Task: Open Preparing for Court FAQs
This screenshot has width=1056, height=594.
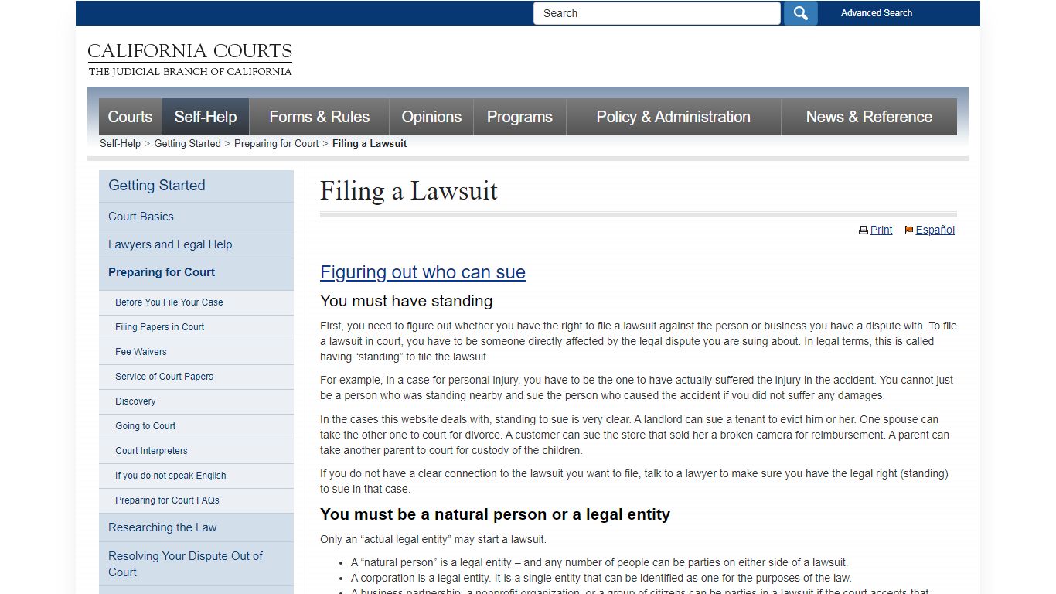Action: (x=196, y=500)
